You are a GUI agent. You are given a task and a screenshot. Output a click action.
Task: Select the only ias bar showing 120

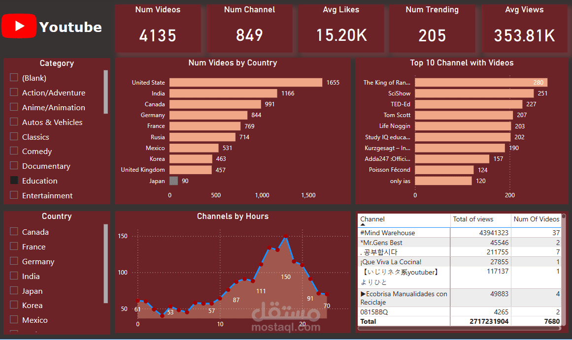(443, 181)
